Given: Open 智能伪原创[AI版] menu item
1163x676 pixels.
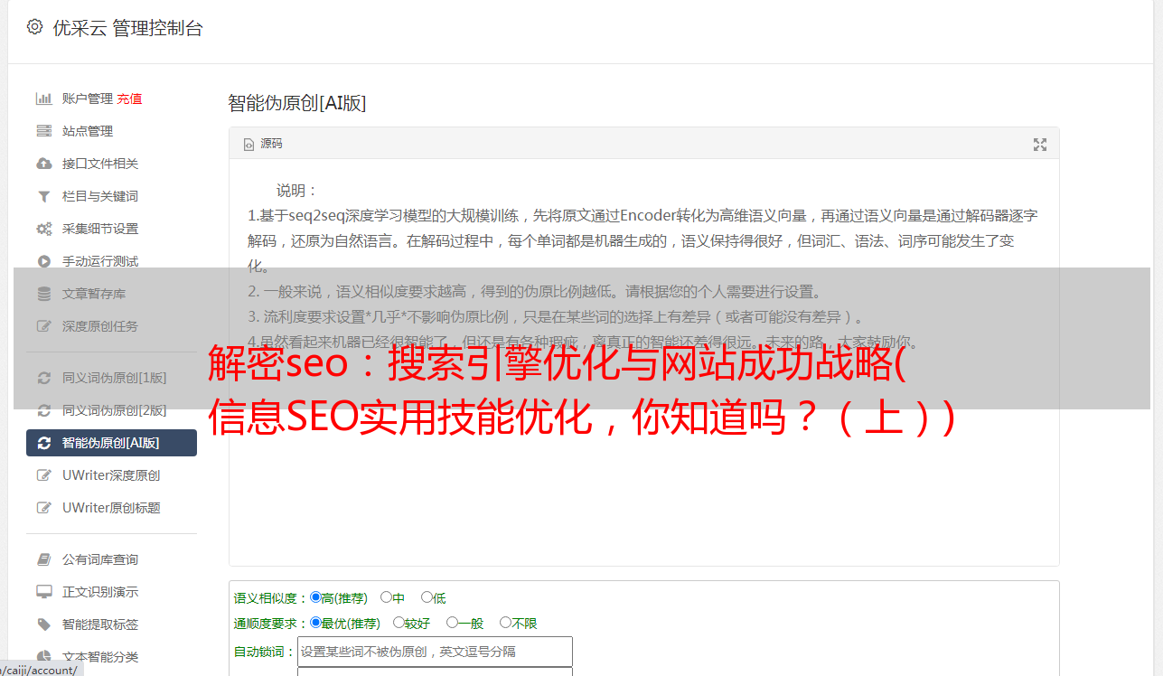Looking at the screenshot, I should (x=111, y=443).
